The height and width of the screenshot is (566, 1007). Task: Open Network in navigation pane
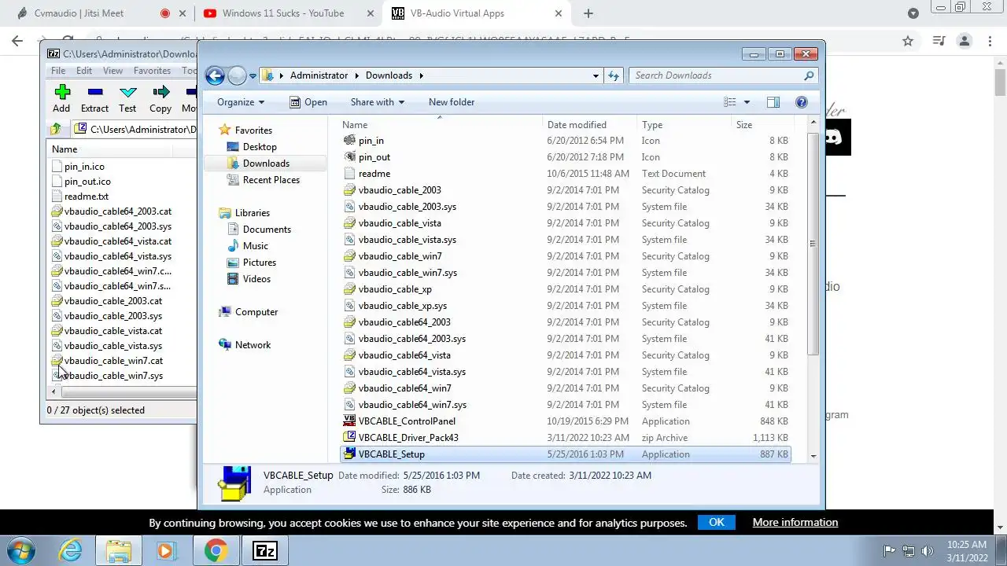(253, 345)
